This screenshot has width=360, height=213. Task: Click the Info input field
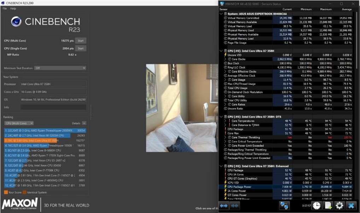click(53, 107)
